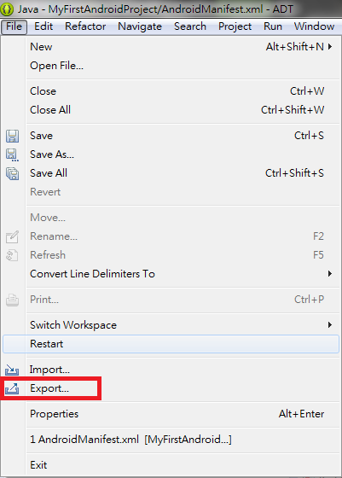Click the Save floppy disk icon
Image resolution: width=342 pixels, height=478 pixels.
pyautogui.click(x=12, y=136)
